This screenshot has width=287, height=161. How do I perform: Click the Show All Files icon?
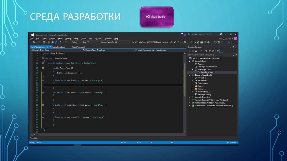pos(213,51)
